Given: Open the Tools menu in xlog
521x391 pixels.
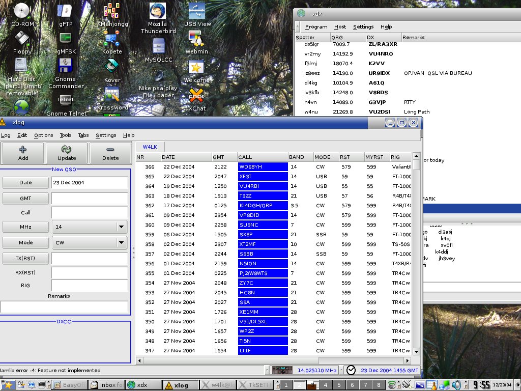Looking at the screenshot, I should coord(66,135).
